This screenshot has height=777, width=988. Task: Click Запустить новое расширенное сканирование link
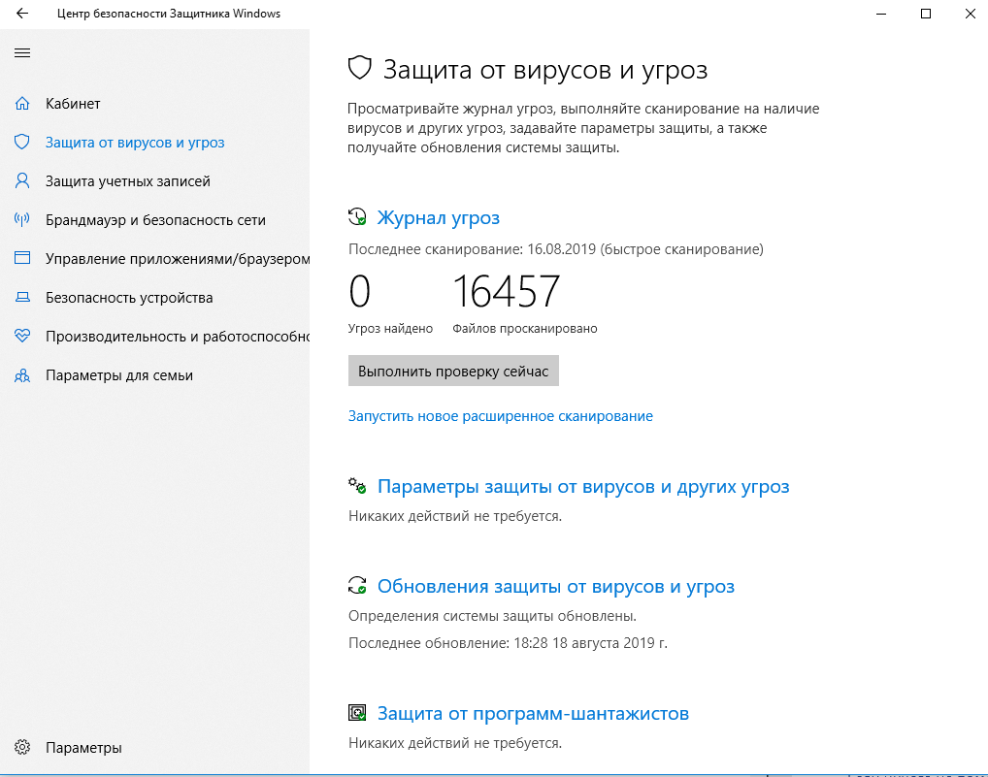pos(500,416)
